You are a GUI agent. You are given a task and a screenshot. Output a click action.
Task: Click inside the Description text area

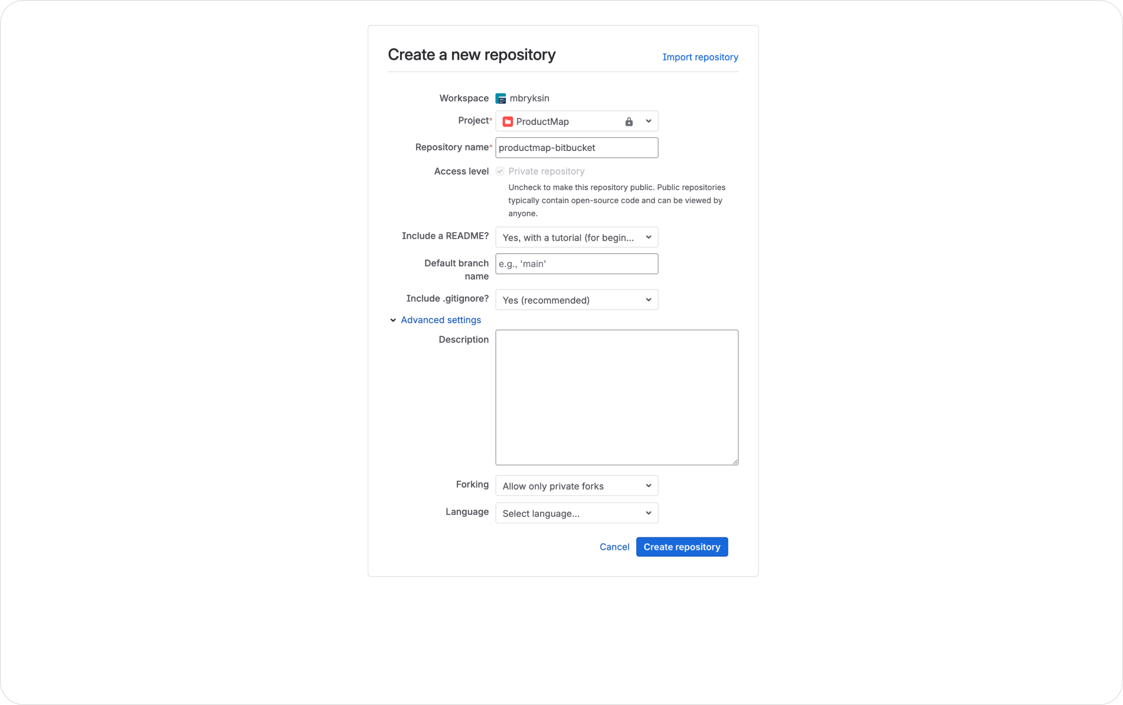[x=617, y=397]
